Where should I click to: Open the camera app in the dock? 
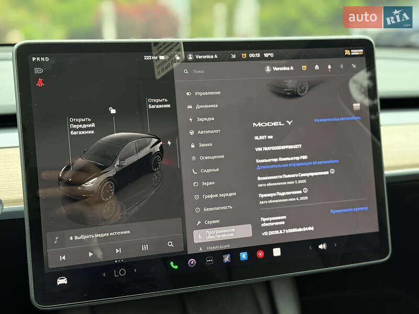pos(192,263)
